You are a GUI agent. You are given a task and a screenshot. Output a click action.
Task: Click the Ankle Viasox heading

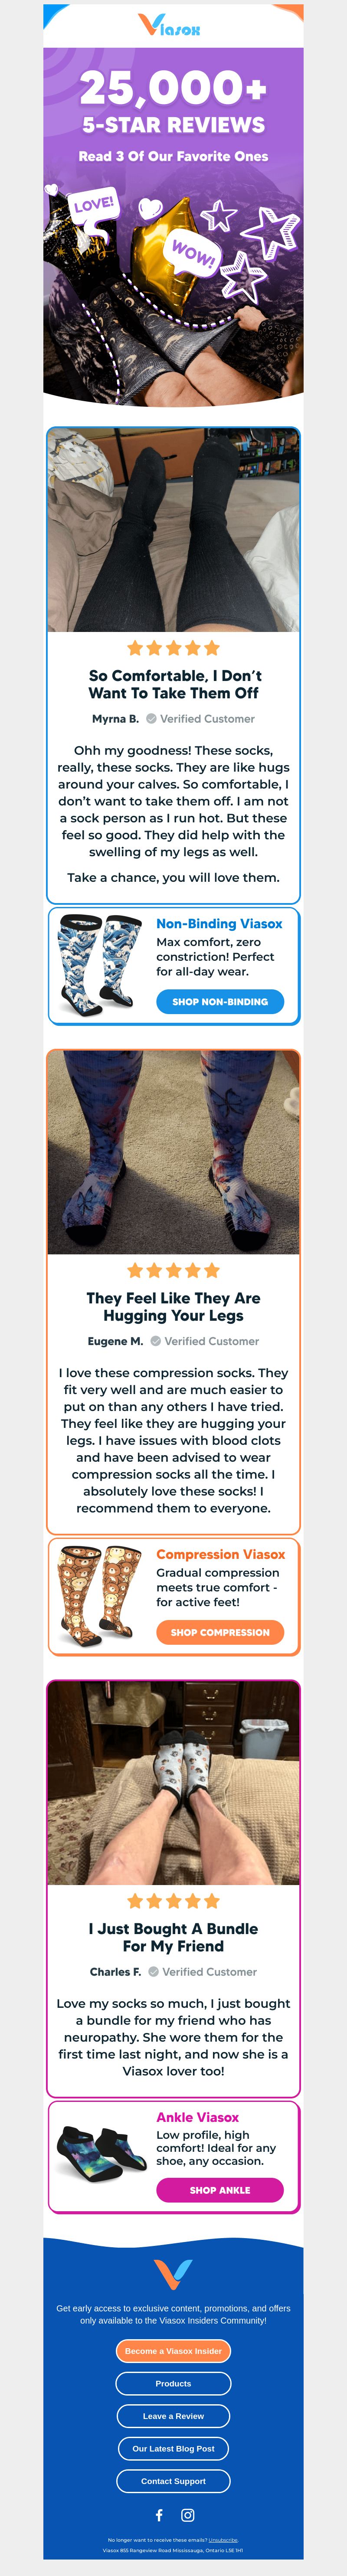pos(198,2117)
